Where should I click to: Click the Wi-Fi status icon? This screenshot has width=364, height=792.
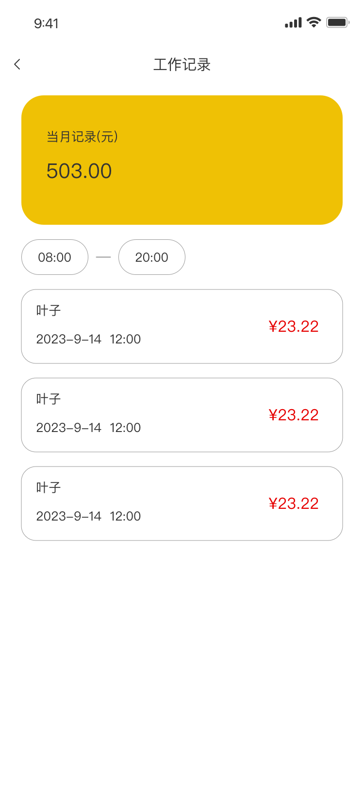[314, 22]
